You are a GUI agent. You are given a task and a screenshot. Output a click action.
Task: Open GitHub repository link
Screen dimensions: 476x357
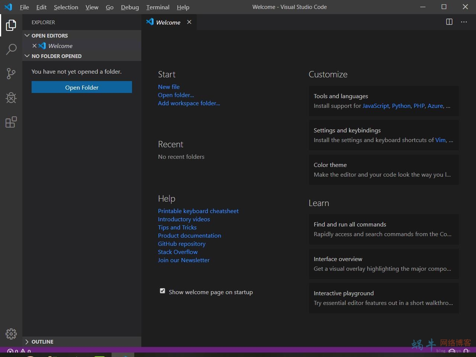tap(182, 244)
